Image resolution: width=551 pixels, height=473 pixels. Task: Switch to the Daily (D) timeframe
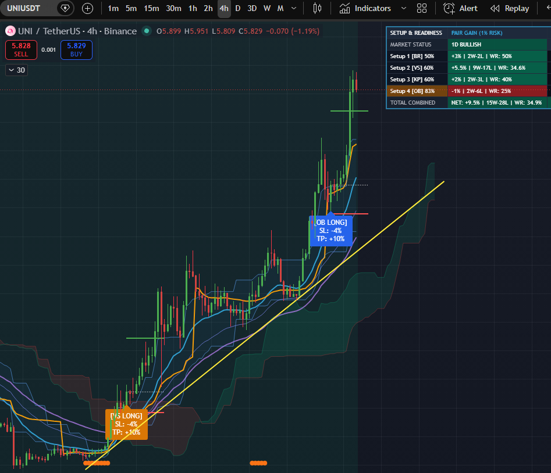pyautogui.click(x=238, y=8)
